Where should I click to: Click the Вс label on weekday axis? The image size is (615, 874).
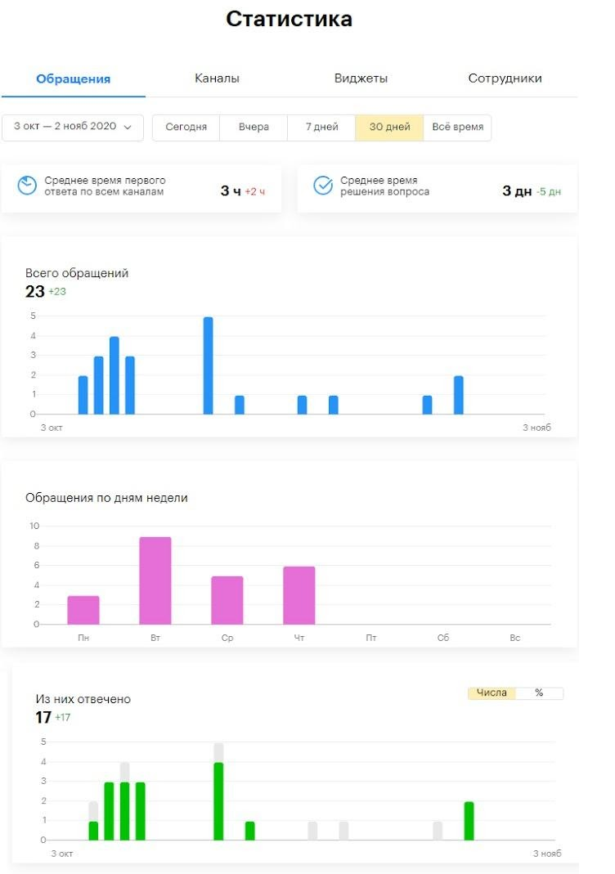pos(514,638)
